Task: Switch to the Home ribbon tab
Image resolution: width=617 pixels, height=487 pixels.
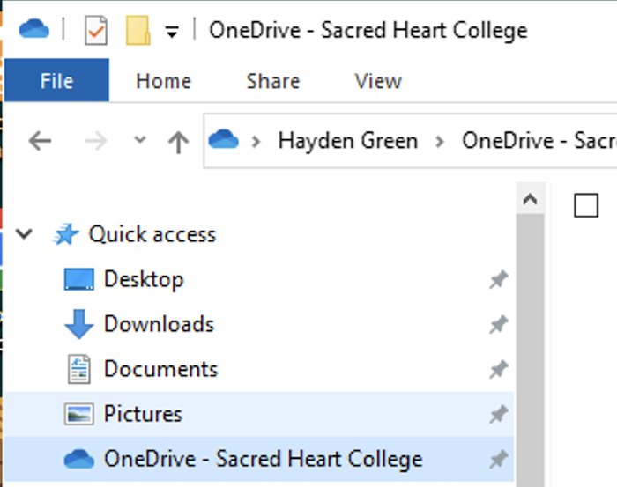Action: point(163,81)
